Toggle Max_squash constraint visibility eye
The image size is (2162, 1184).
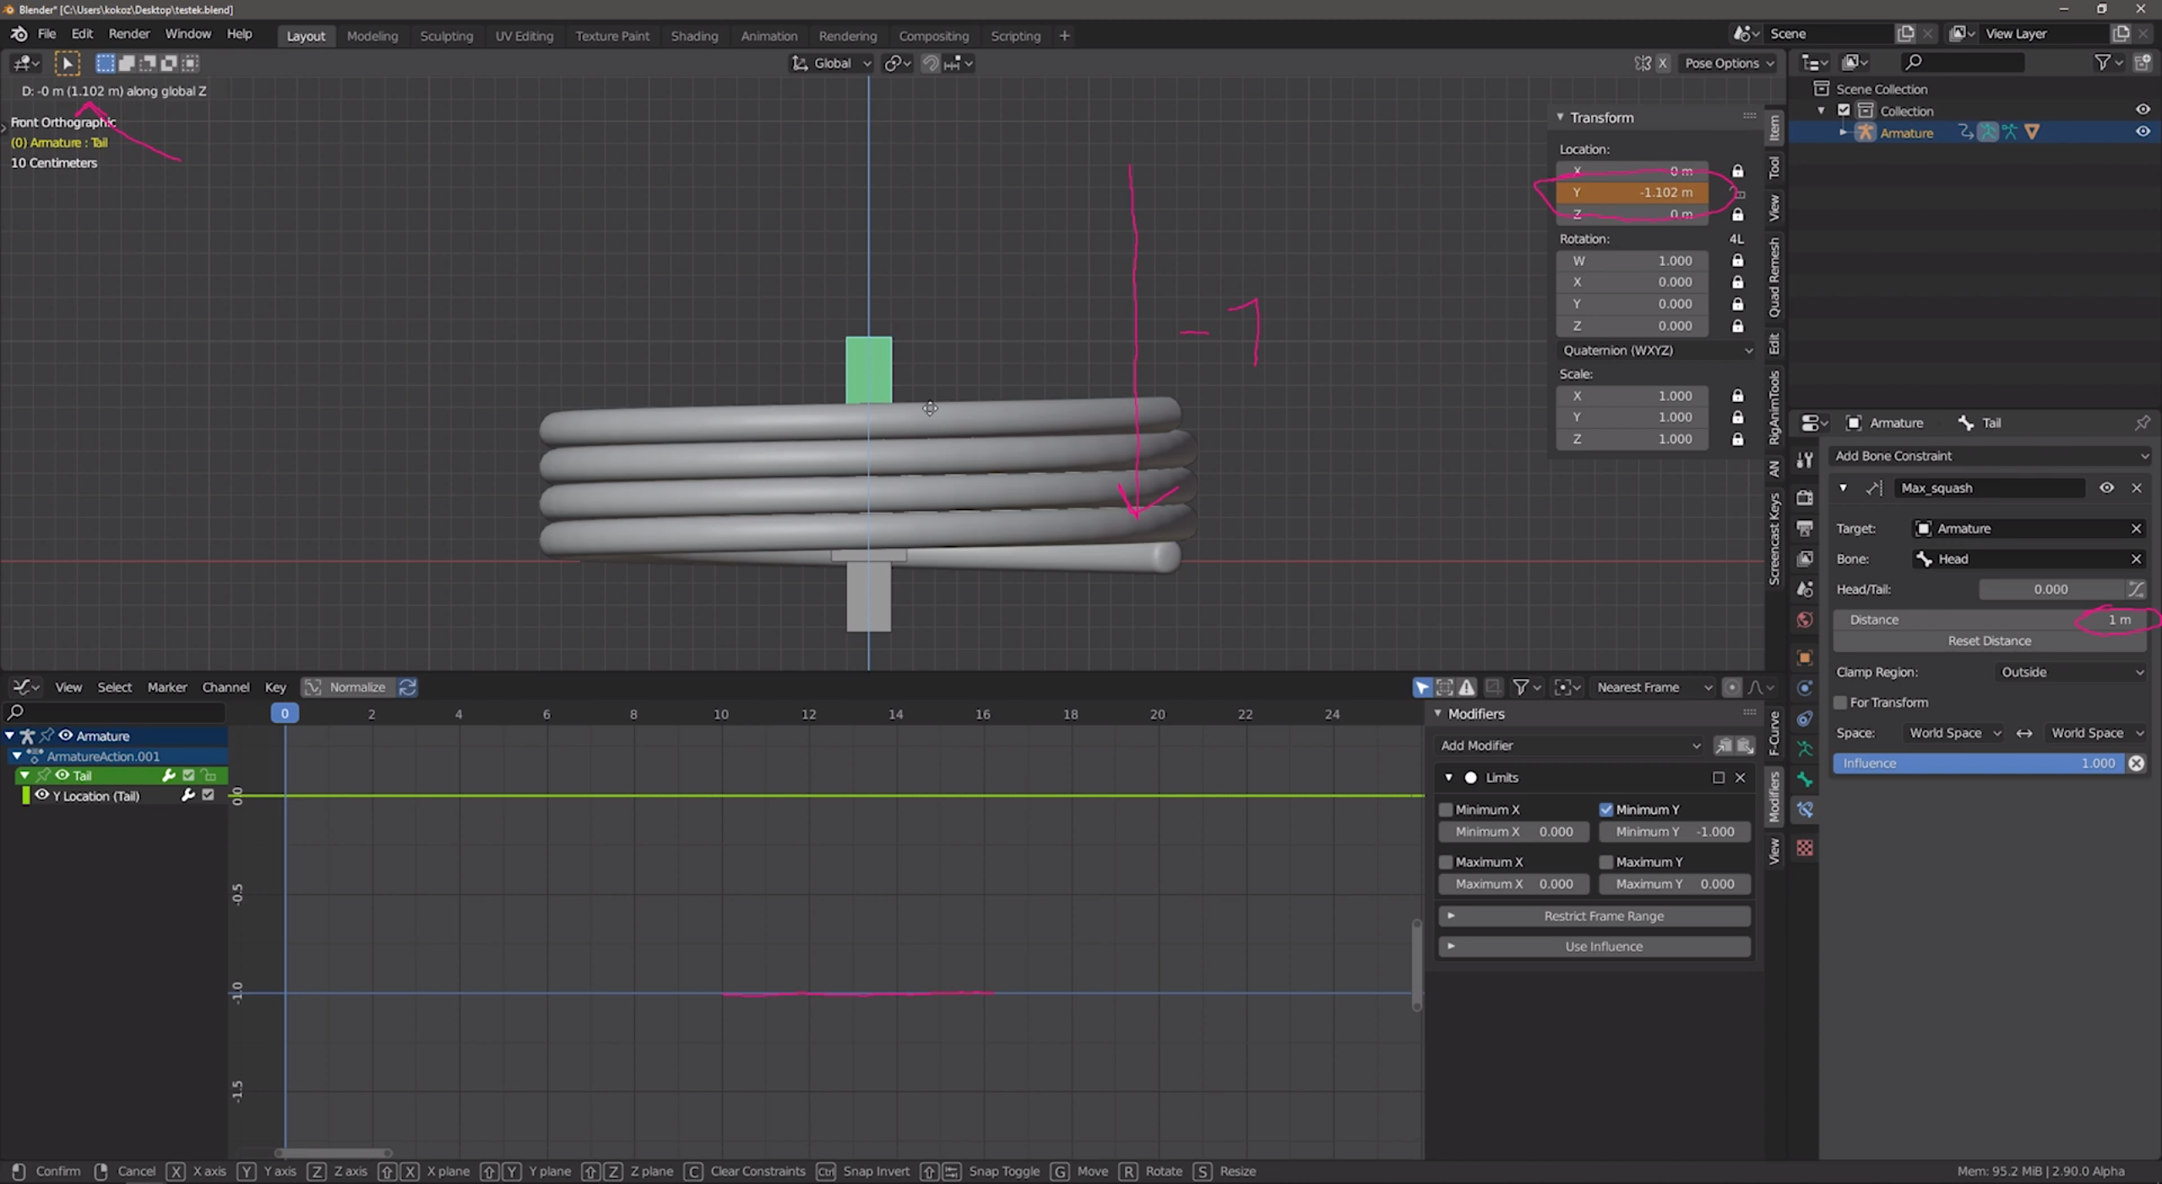(2106, 488)
